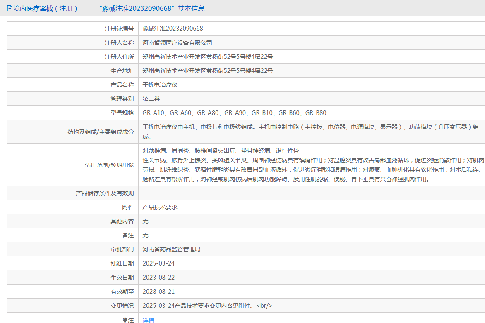Click the 生效日期 label
This screenshot has height=323, width=485.
(122, 278)
